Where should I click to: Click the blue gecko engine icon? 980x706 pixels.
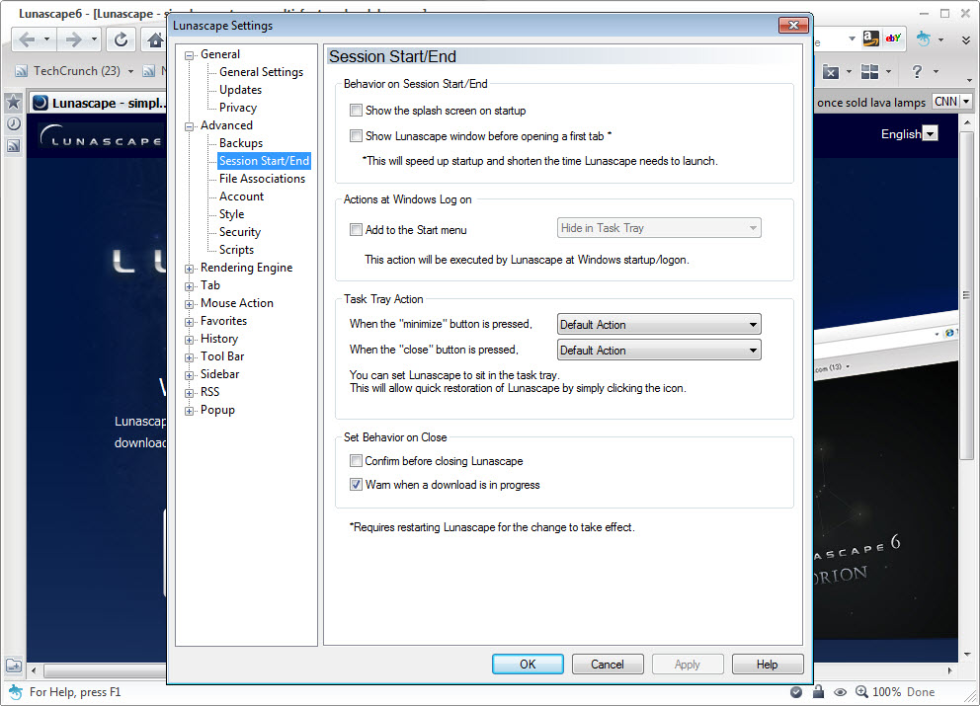[923, 39]
